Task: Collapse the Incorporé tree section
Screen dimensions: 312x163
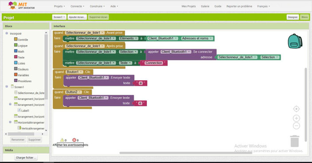Action: (x=7, y=33)
